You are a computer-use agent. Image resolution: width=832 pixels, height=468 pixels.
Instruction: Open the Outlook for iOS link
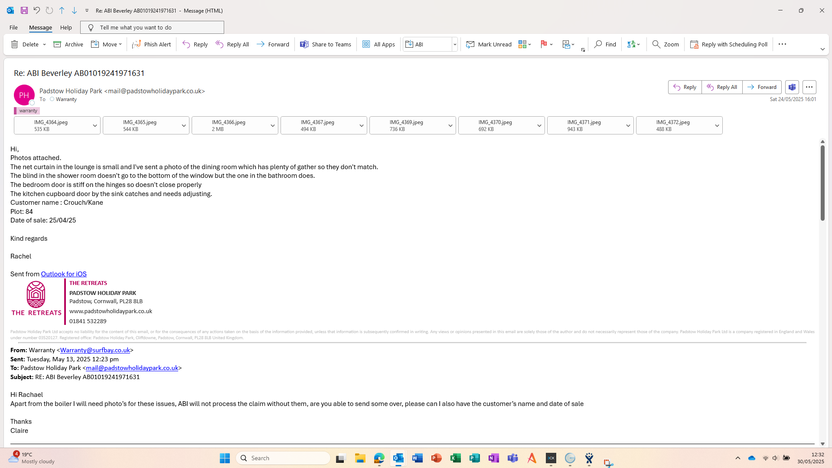click(64, 274)
